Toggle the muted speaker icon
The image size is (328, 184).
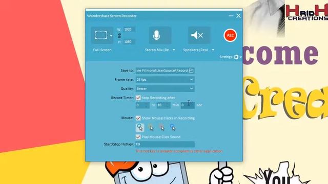click(x=197, y=35)
